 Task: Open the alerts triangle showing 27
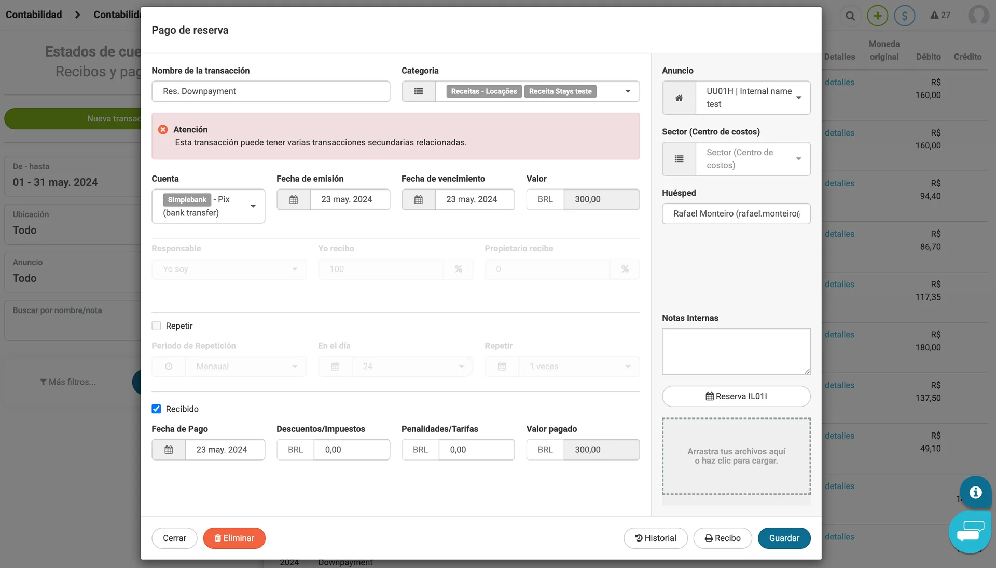[940, 15]
